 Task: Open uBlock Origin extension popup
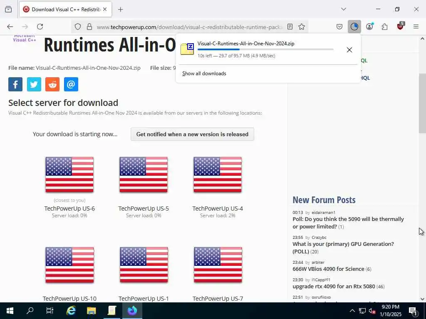[x=400, y=26]
